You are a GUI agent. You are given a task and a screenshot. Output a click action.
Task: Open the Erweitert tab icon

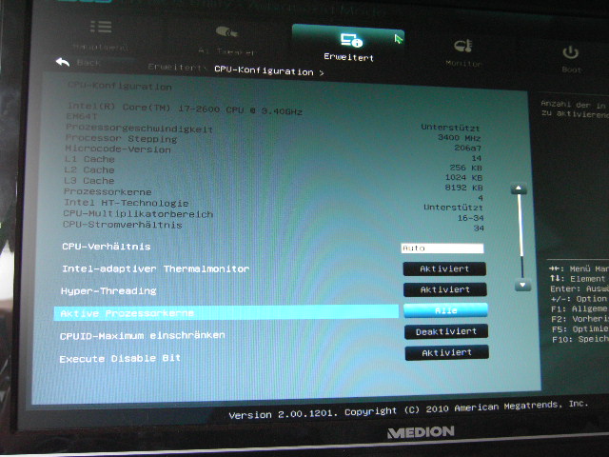click(x=351, y=40)
